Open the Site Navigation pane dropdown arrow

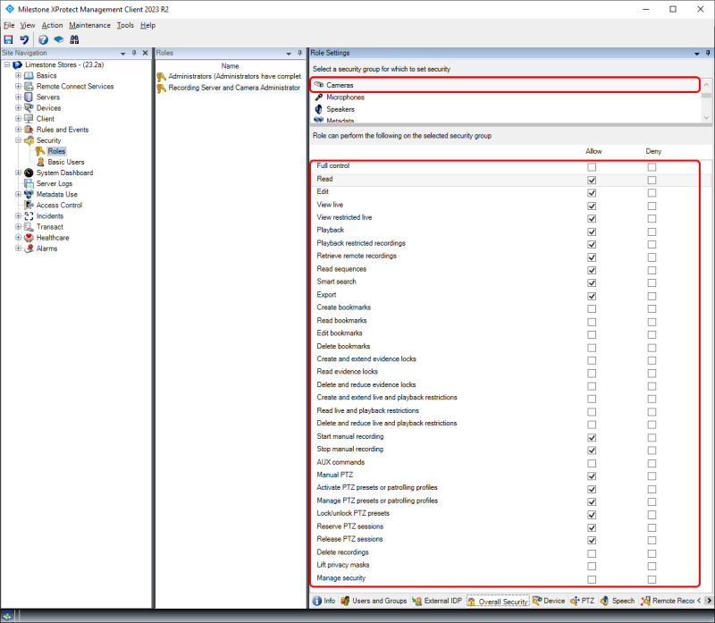[x=122, y=54]
